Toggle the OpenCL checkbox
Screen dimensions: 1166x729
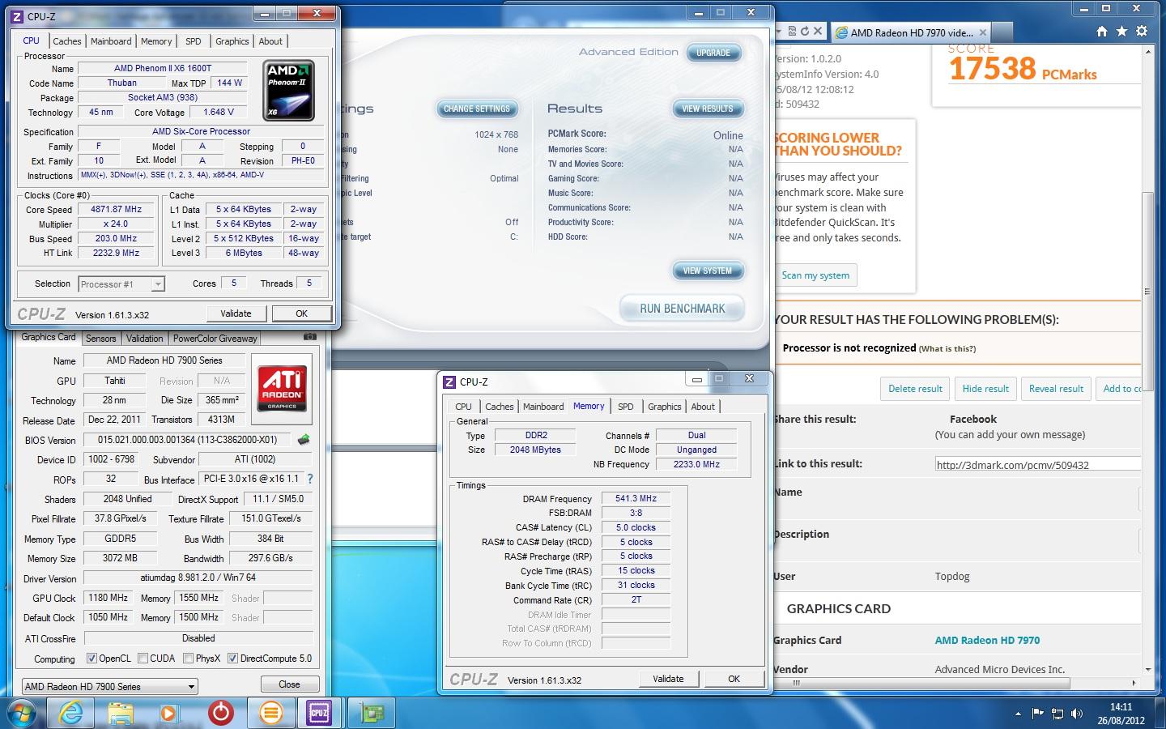tap(91, 659)
